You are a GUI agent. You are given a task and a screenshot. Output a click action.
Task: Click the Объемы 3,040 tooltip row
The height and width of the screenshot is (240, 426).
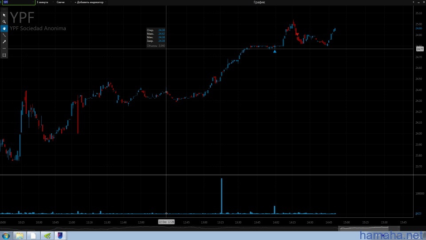[156, 46]
